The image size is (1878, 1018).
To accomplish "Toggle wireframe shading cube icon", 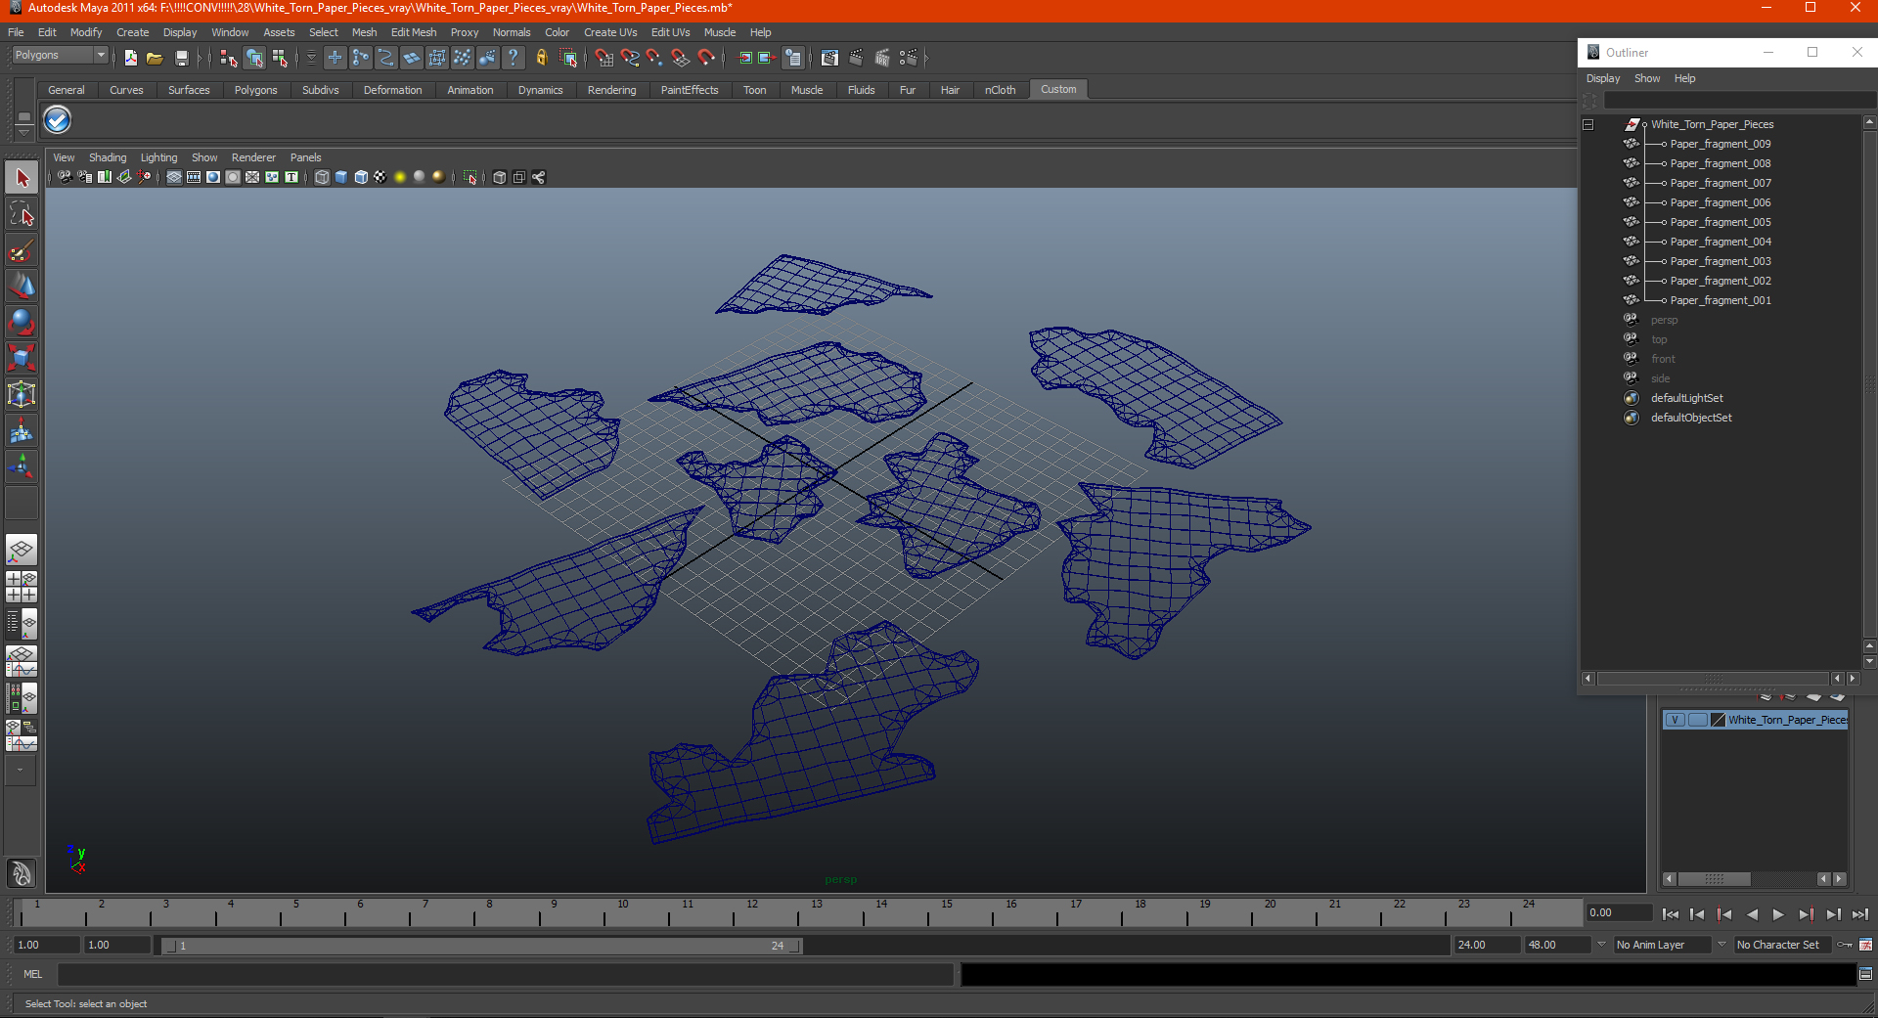I will pos(322,177).
